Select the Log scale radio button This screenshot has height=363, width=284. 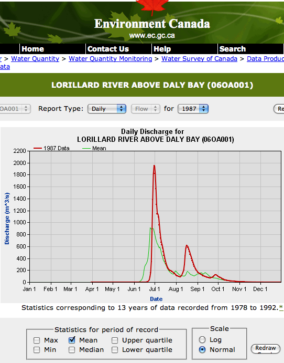202,339
